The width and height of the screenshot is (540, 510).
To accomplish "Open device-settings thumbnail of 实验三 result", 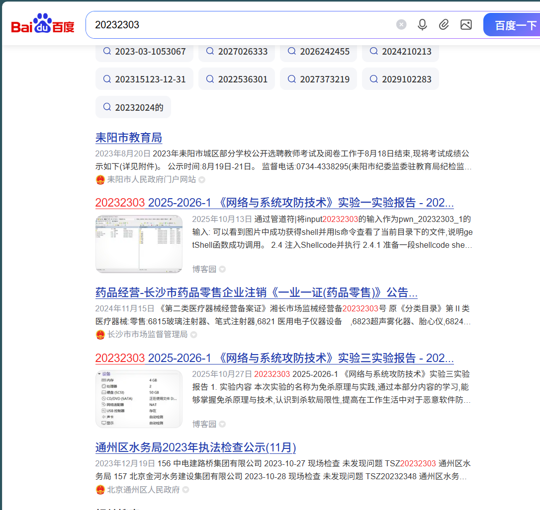I will pyautogui.click(x=139, y=399).
